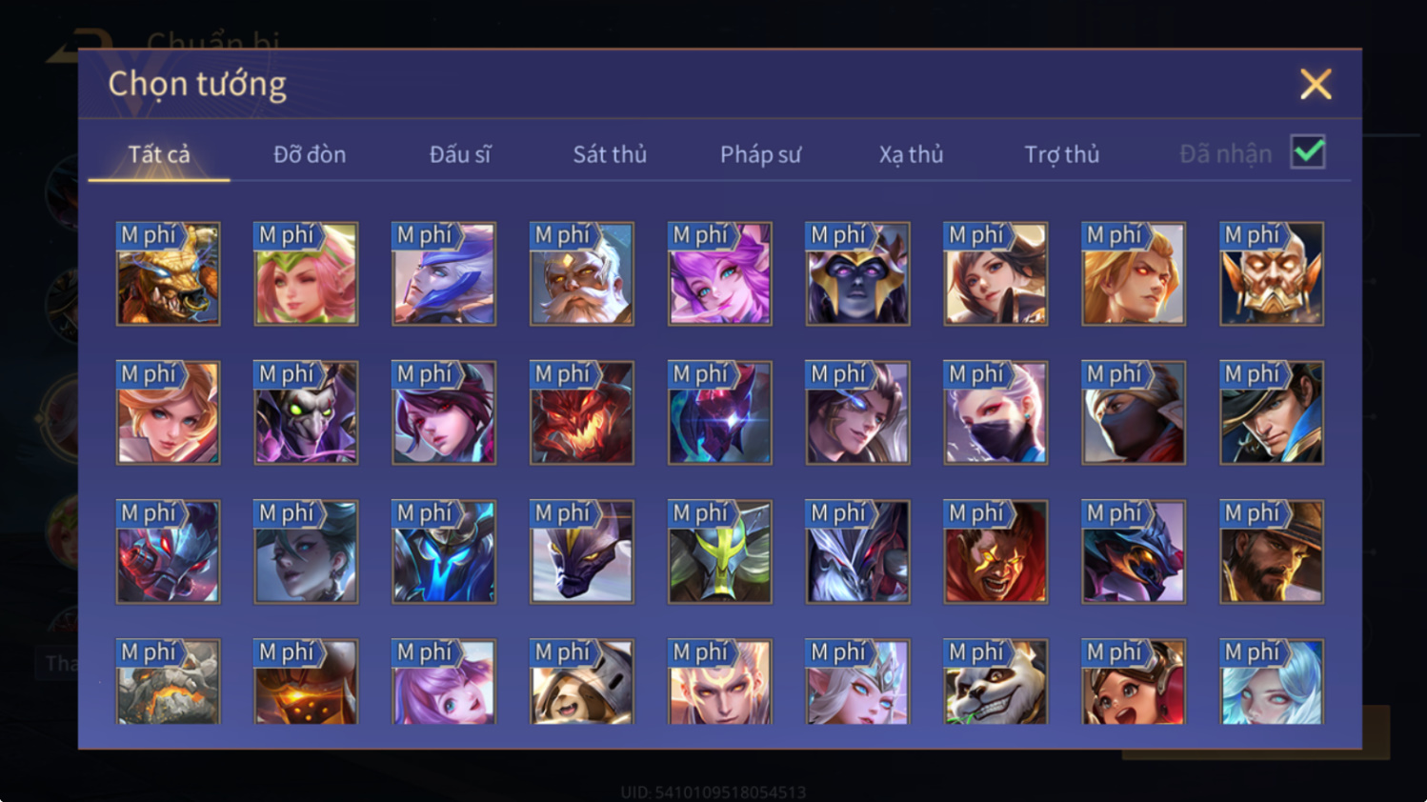Pick the masked white-haired woman hero
Screen dimensions: 1427x802
coord(995,412)
